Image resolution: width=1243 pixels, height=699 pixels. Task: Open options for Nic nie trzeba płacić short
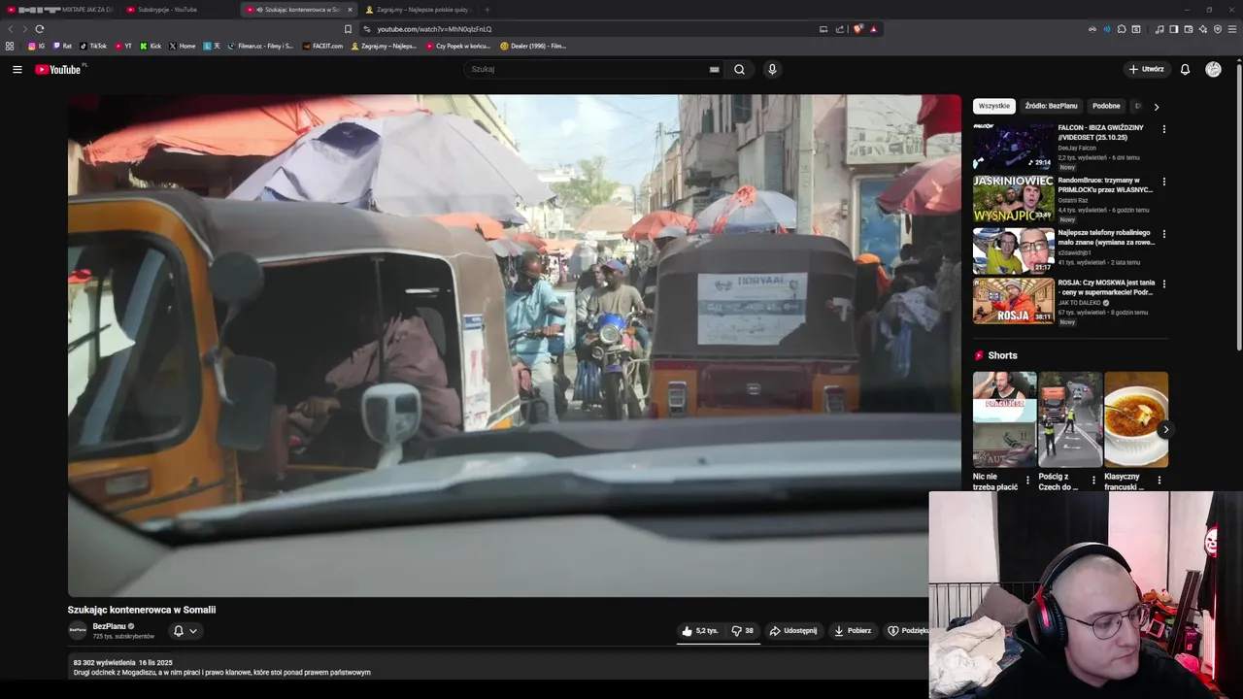(x=1027, y=480)
